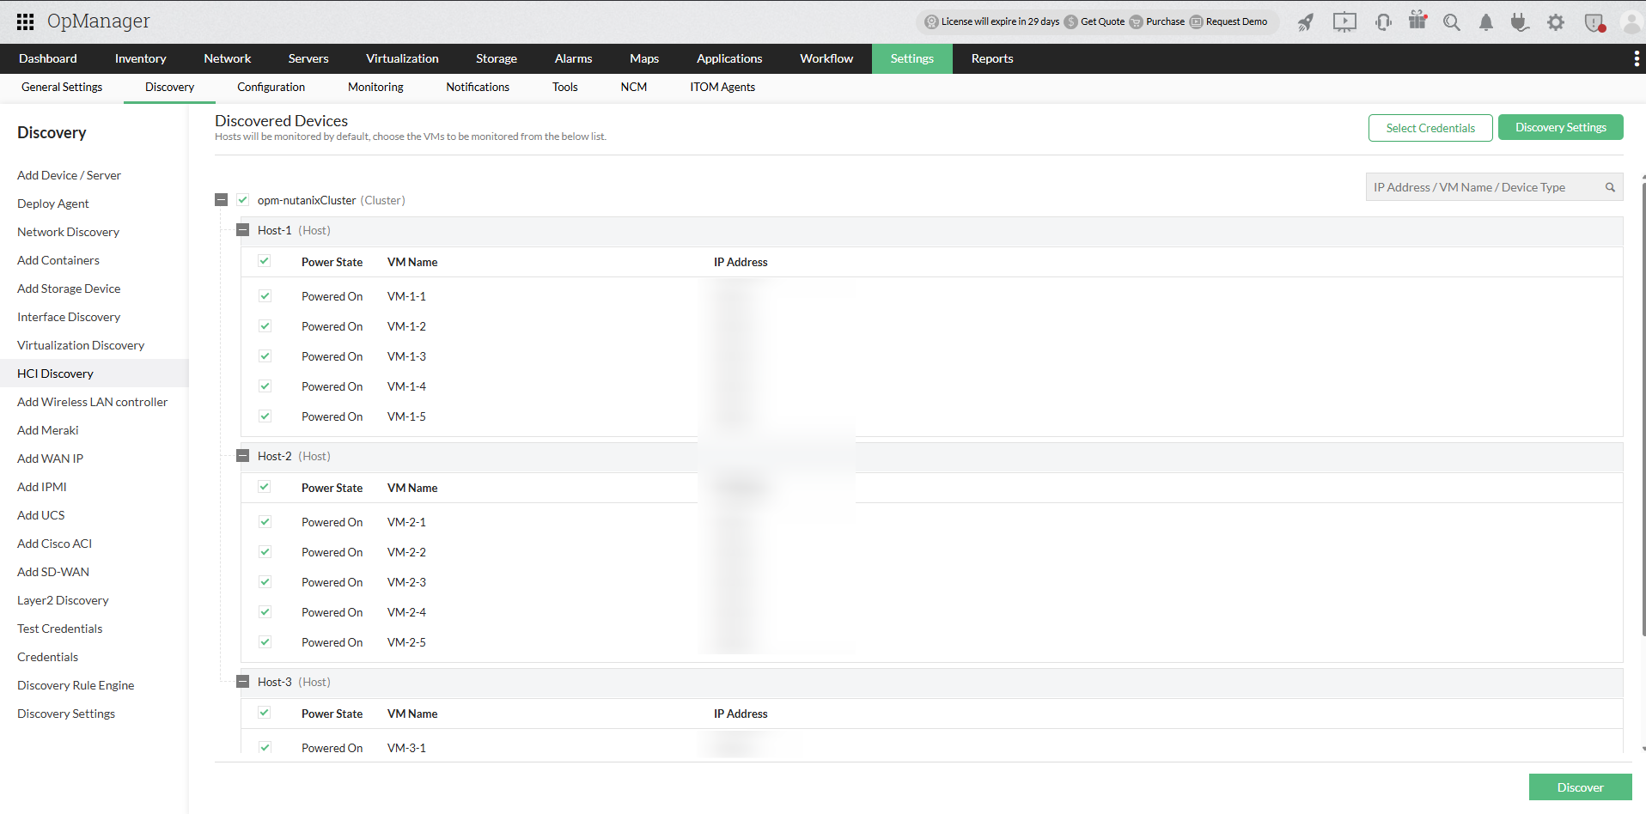Open the alarm bell notifications icon
1646x814 pixels.
[1486, 22]
